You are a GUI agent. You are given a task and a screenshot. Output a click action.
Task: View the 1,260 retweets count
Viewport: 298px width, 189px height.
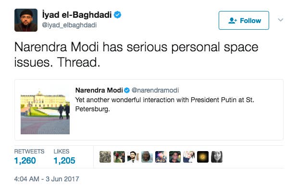click(25, 161)
